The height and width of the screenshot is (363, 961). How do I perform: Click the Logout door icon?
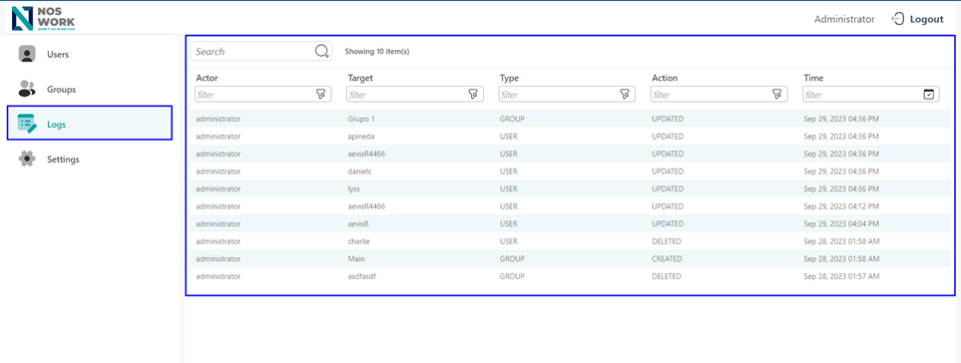(897, 19)
